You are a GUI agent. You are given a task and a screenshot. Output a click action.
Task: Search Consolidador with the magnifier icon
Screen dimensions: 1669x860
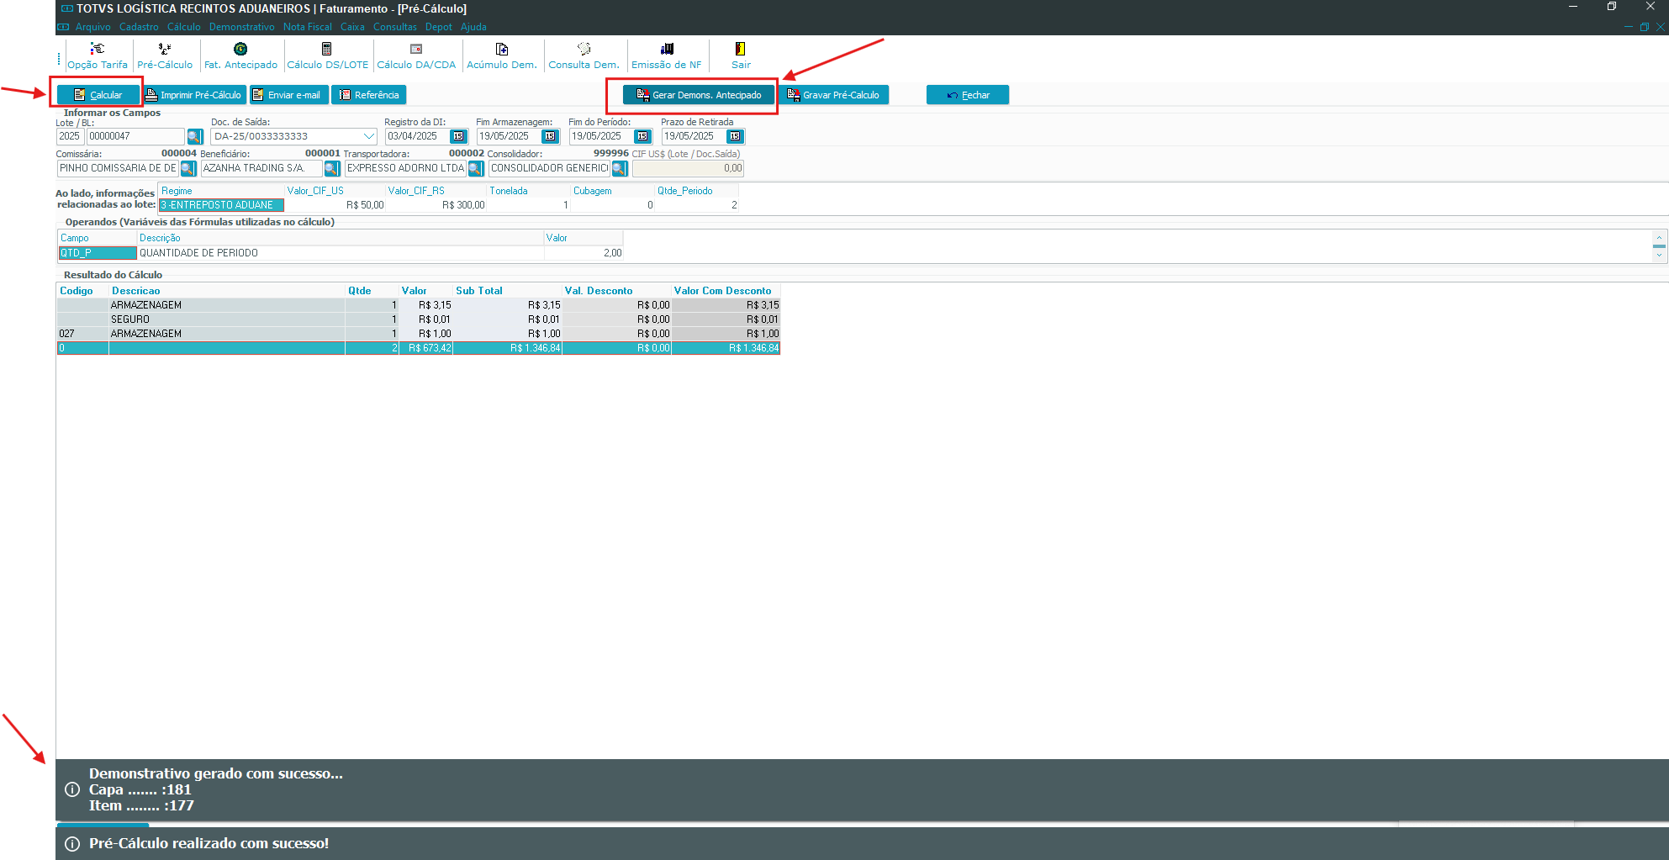620,168
